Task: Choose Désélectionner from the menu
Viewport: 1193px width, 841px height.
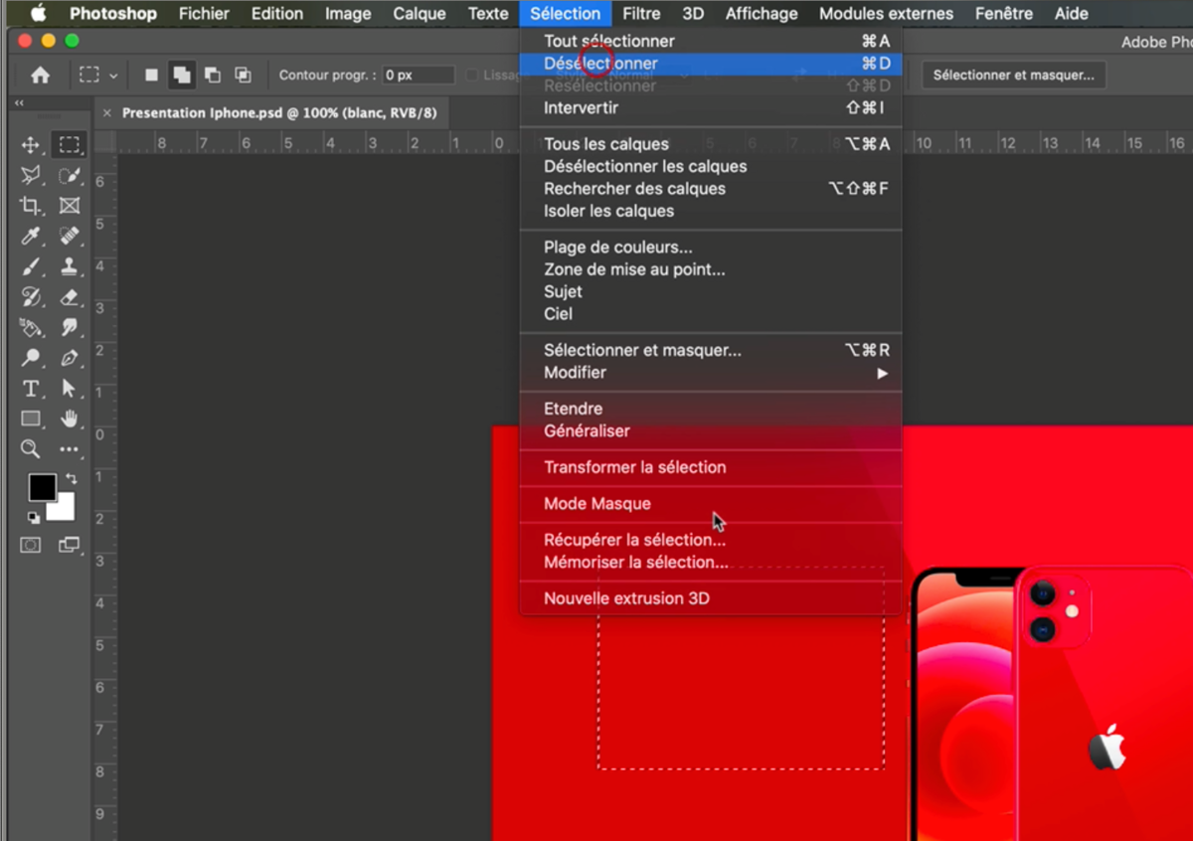Action: [711, 64]
